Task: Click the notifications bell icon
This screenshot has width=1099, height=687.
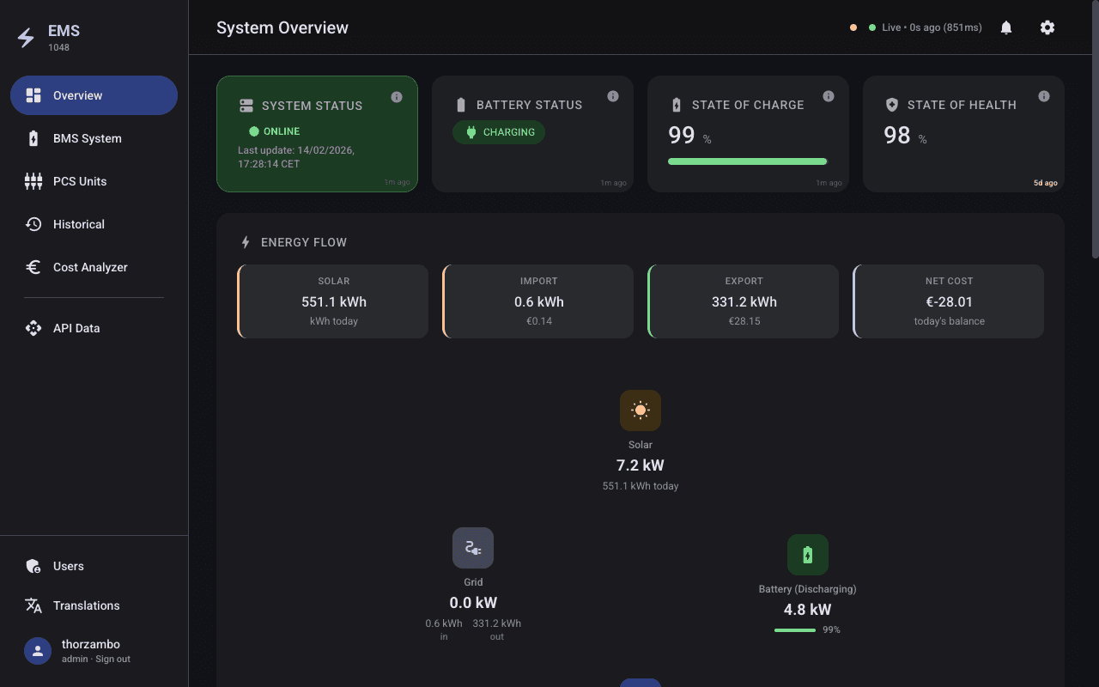Action: [1006, 27]
